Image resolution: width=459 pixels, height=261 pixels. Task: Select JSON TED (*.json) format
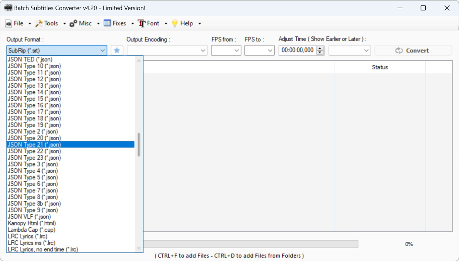pyautogui.click(x=71, y=59)
